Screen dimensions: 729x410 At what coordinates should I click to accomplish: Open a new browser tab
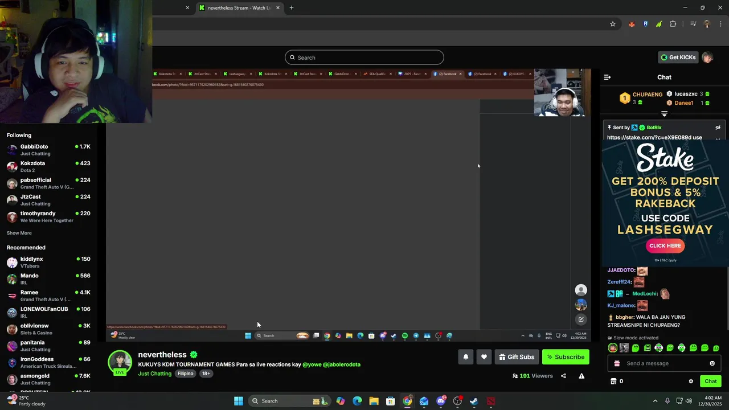click(x=292, y=8)
